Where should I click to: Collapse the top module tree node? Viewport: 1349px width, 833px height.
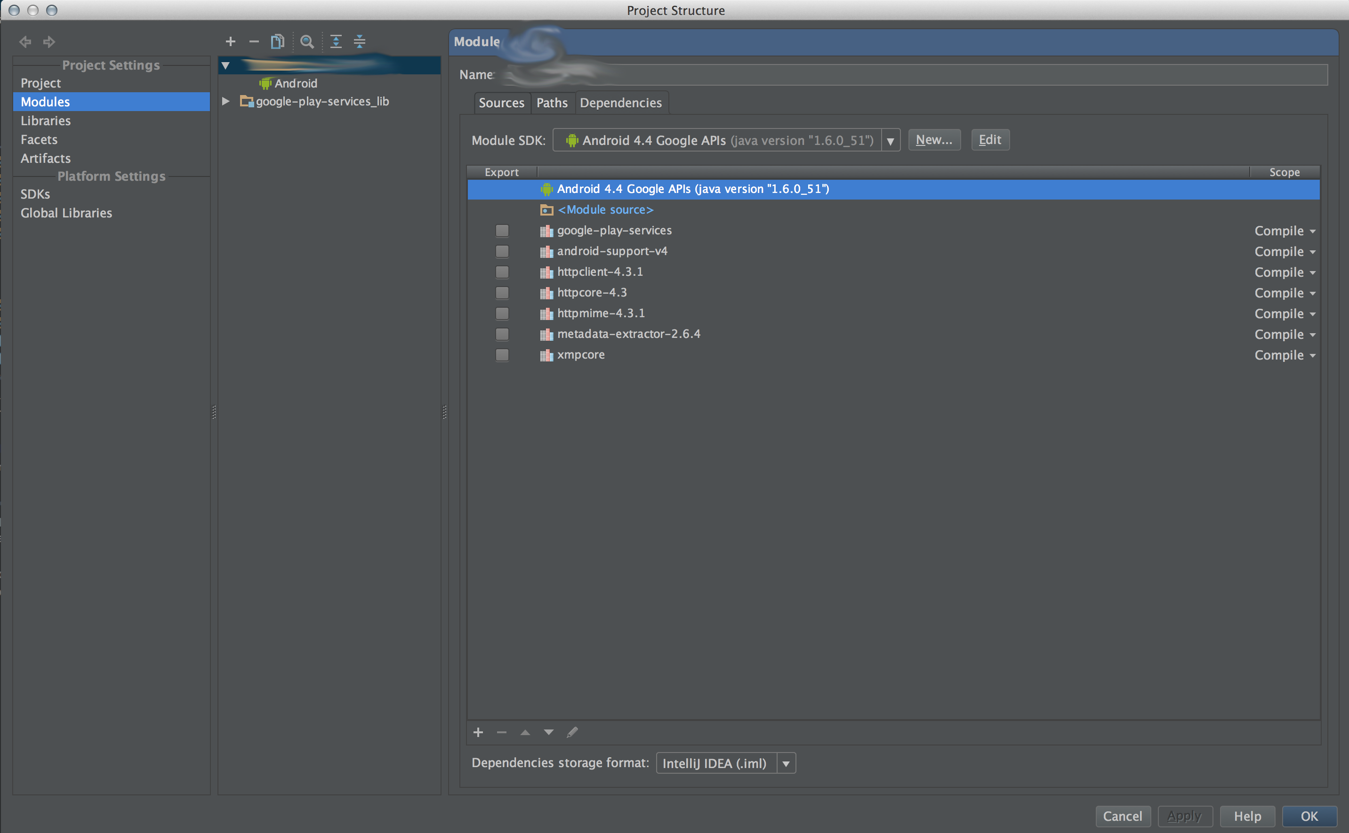coord(225,65)
